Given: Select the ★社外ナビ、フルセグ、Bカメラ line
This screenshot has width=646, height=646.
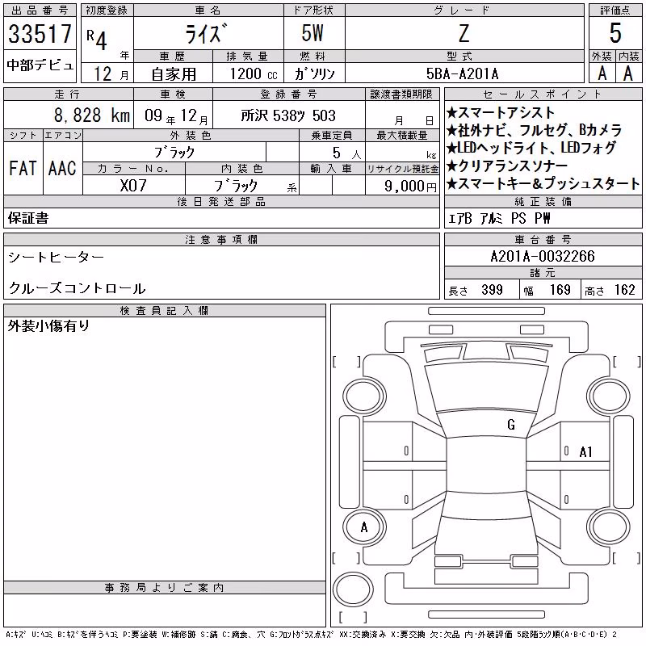Looking at the screenshot, I should (x=534, y=130).
